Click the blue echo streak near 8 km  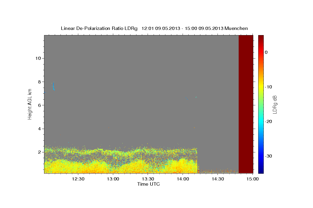pyautogui.click(x=53, y=86)
